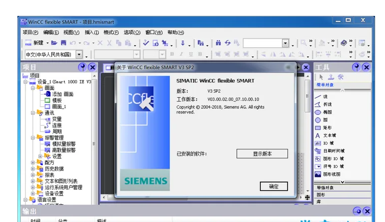
Task: Open the 帮助(H) menu
Action: [x=175, y=32]
